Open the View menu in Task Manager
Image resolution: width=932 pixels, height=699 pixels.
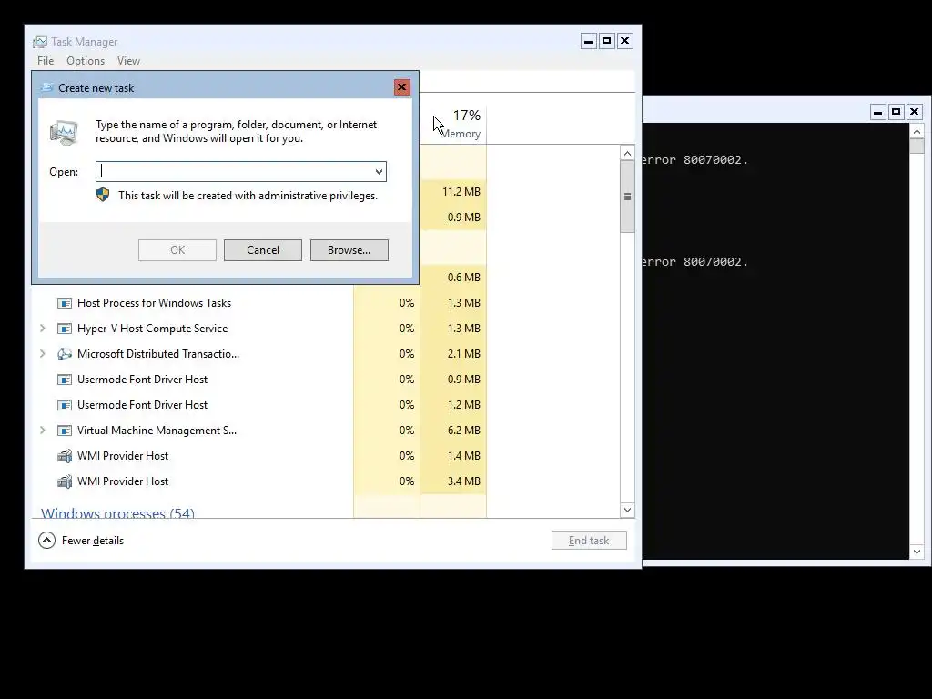point(128,61)
